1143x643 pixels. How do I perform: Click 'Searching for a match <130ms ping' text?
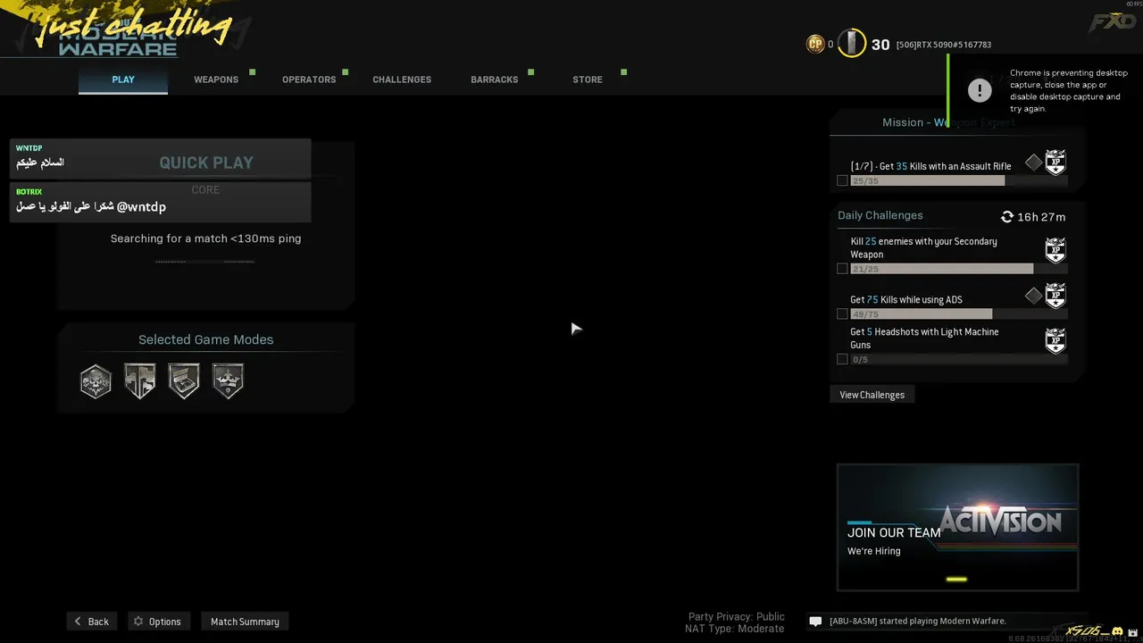pos(205,238)
